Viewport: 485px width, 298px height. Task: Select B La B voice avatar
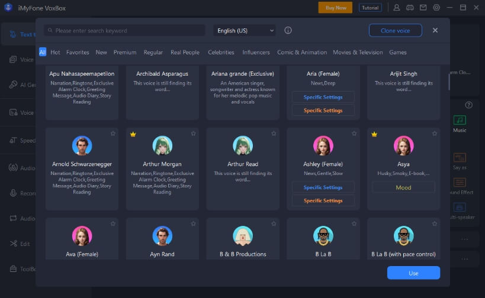click(323, 235)
